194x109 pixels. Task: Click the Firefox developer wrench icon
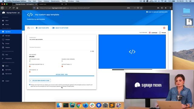pos(10,8)
